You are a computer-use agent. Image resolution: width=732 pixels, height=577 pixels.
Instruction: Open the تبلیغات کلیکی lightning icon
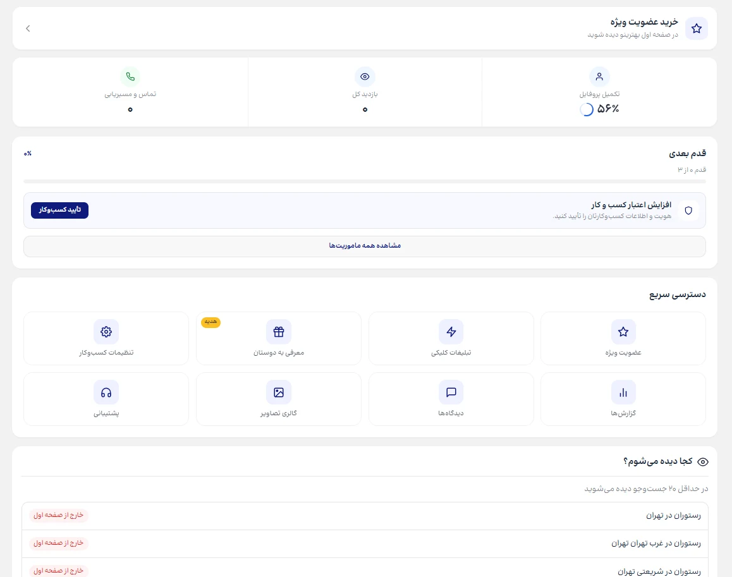click(451, 331)
